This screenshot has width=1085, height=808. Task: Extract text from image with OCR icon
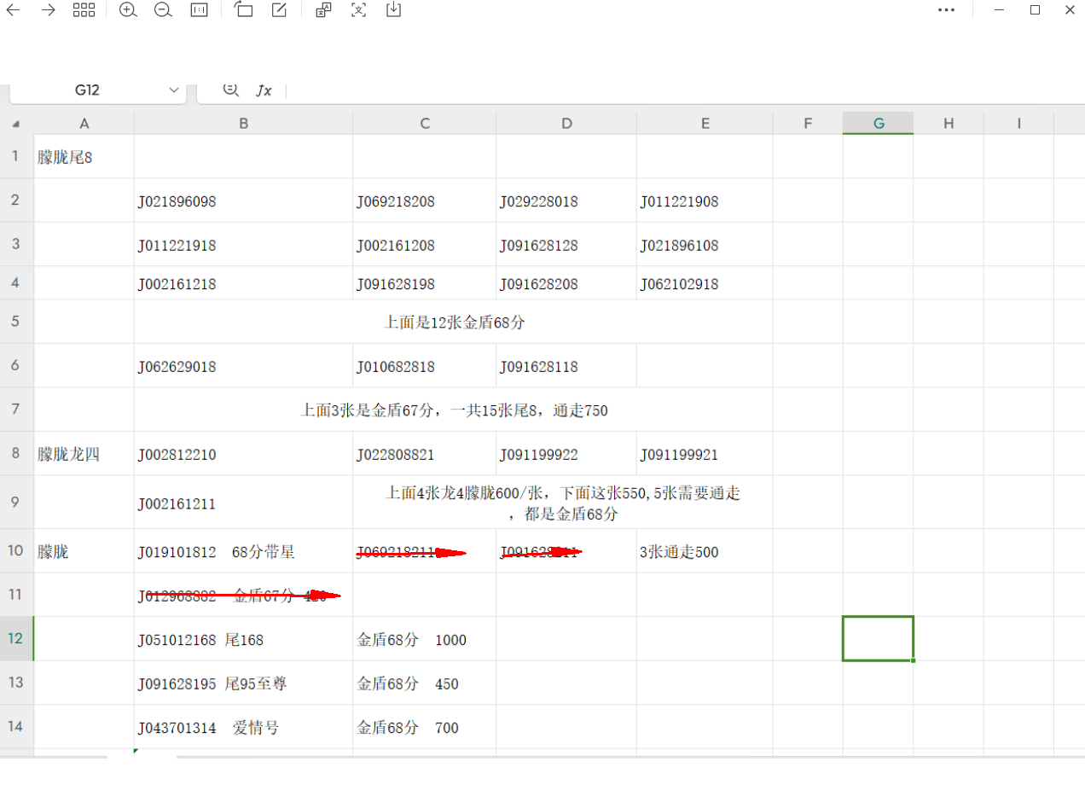359,10
